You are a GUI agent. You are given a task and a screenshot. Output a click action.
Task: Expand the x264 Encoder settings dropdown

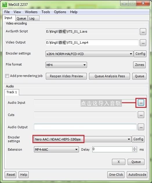pos(131,54)
